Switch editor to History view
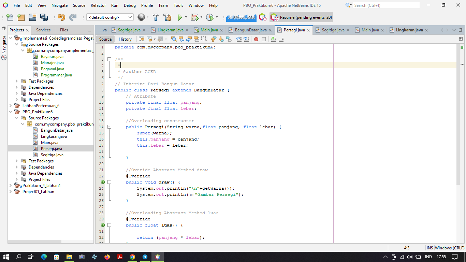Viewport: 466px width, 262px height. coord(125,39)
